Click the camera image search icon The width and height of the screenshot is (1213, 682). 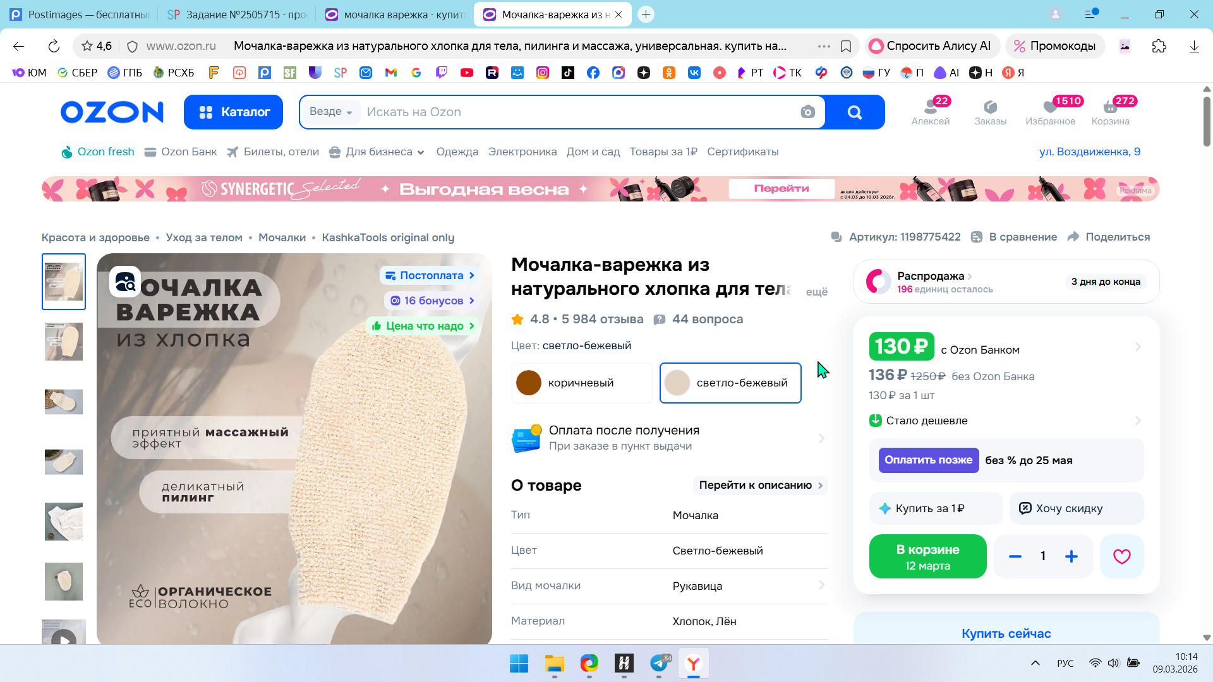(807, 112)
